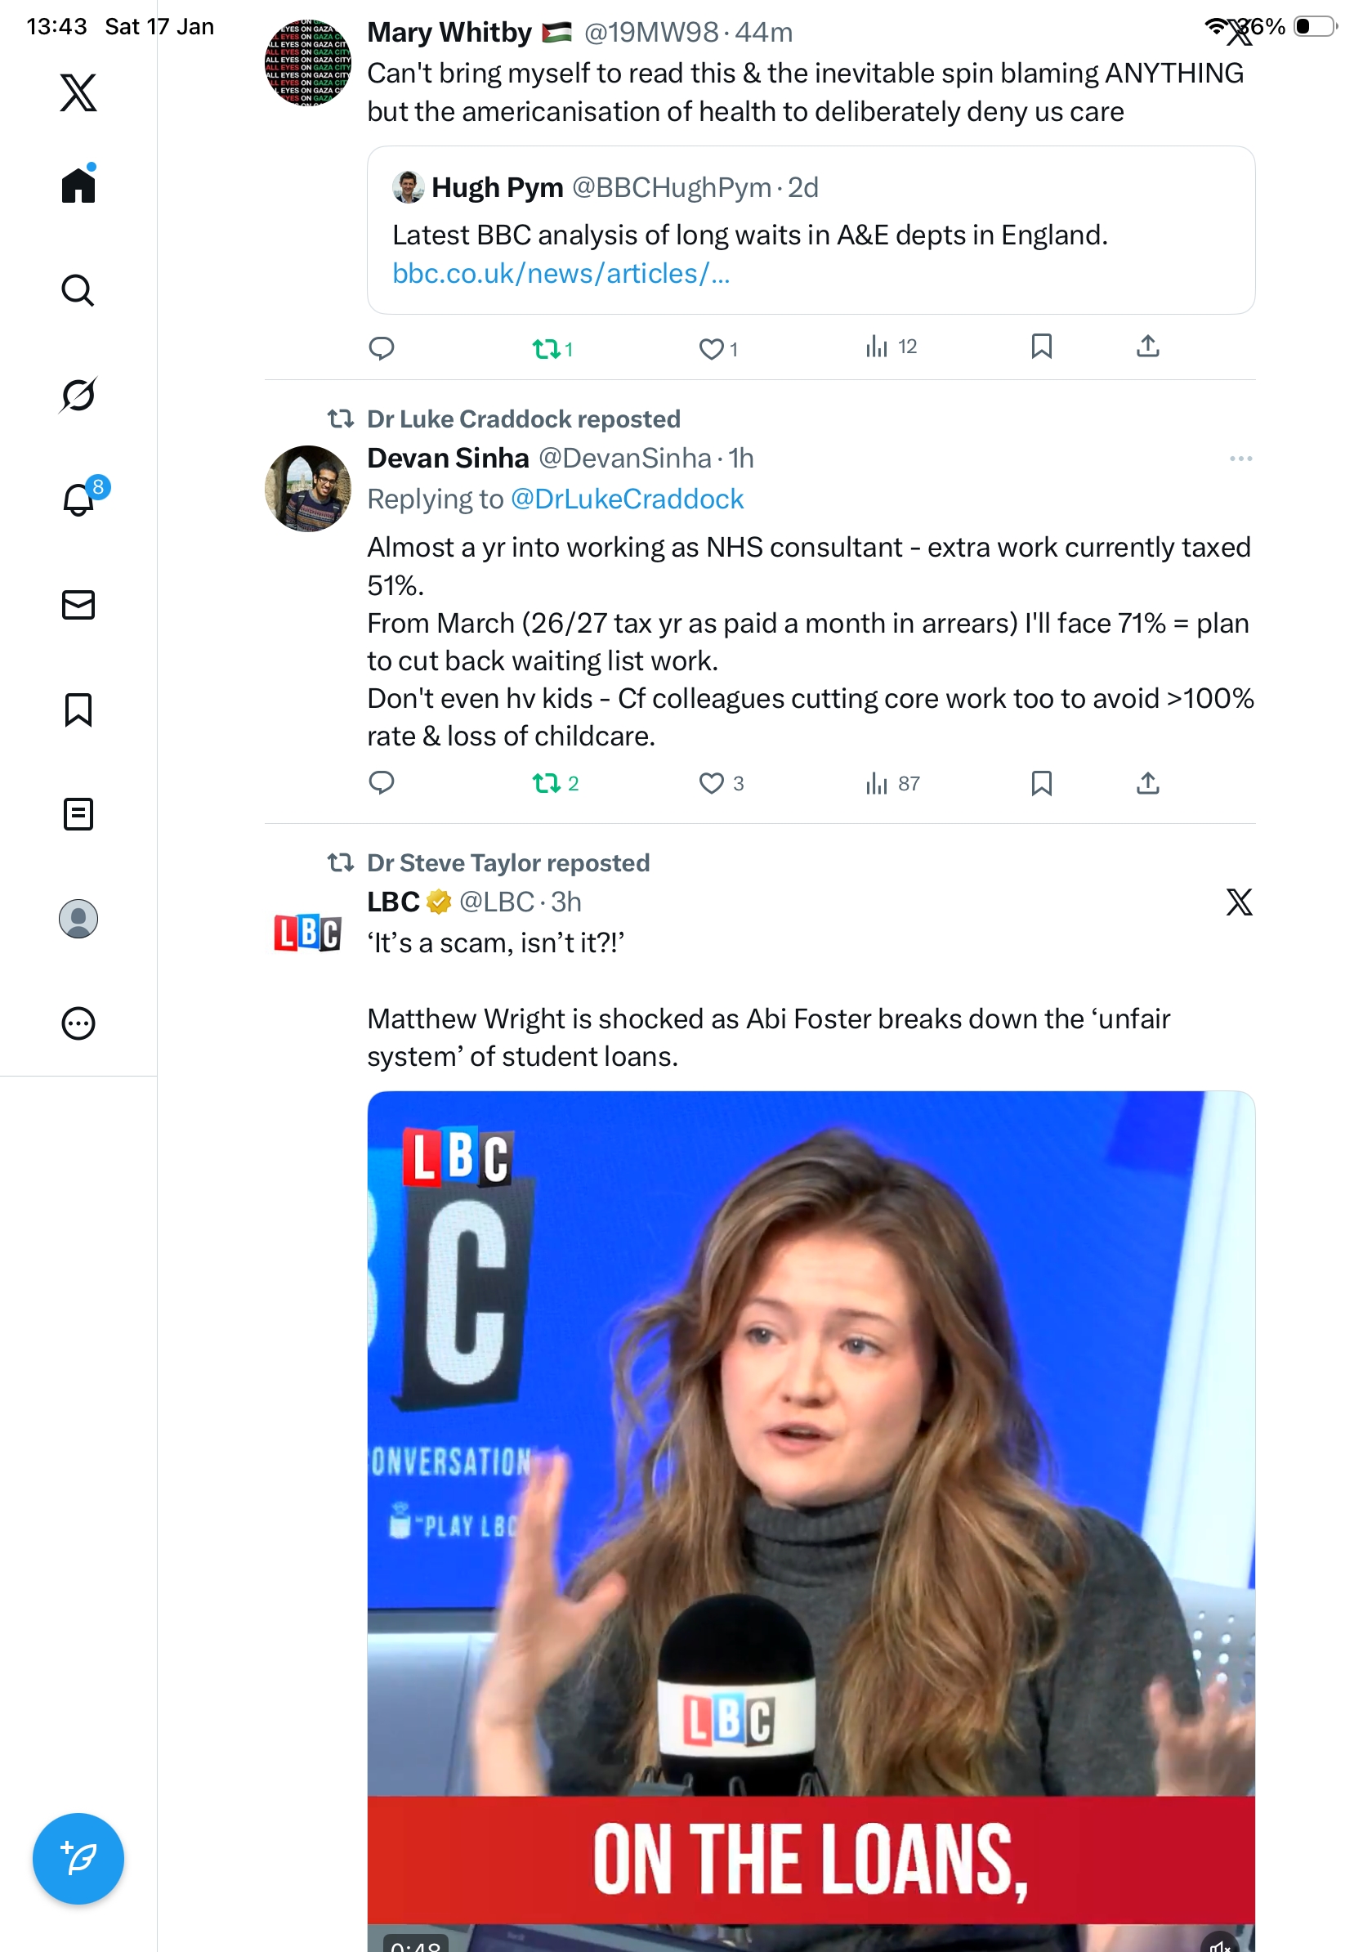This screenshot has width=1363, height=1952.
Task: Reply to Devan Sinha's post
Action: pos(382,783)
